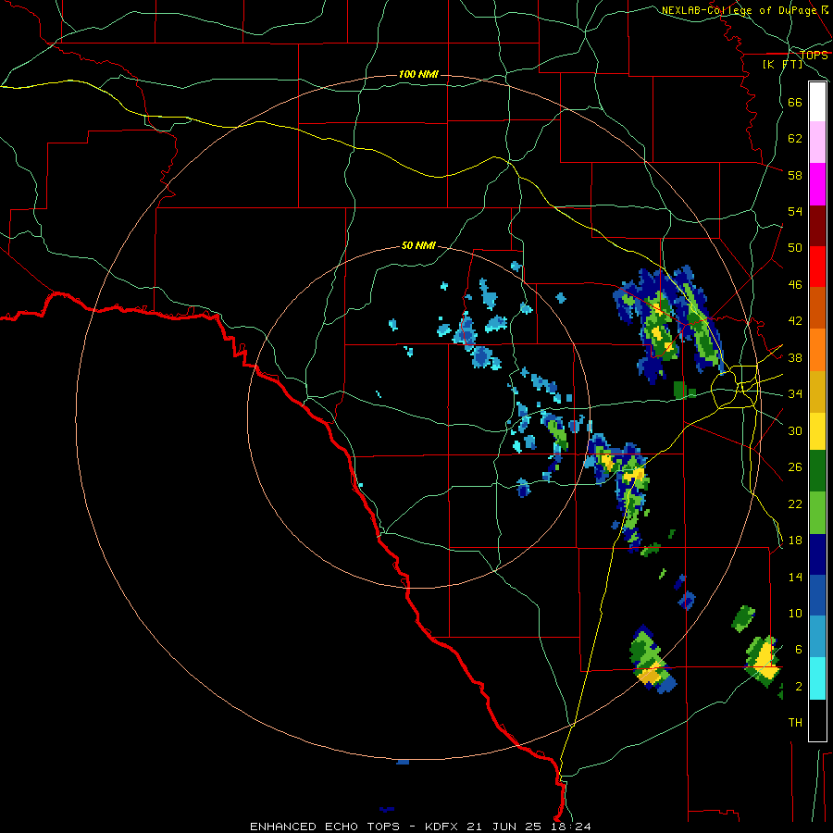
Task: Select the bright red legend swatch
Action: [x=817, y=267]
